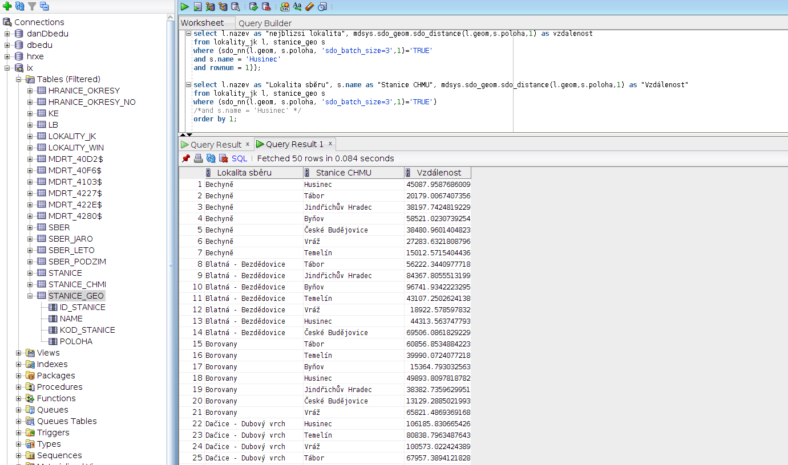The width and height of the screenshot is (788, 465).
Task: Close the Query Result 1 tab
Action: coord(330,144)
